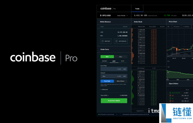The width and height of the screenshot is (193, 123).
Task: Click the coinbase Pro logo in app header
Action: click(108, 9)
